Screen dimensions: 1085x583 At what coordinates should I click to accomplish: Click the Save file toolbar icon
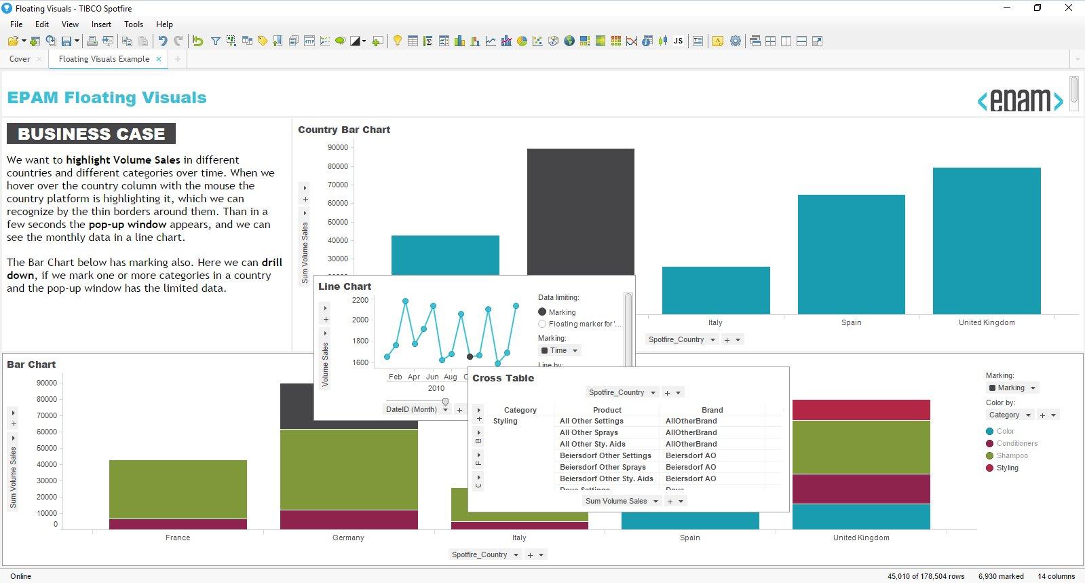point(67,41)
